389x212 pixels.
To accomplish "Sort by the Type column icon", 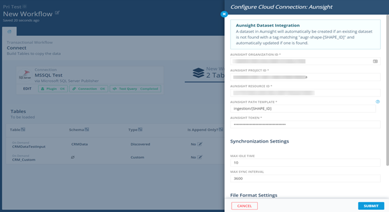I will pos(140,130).
